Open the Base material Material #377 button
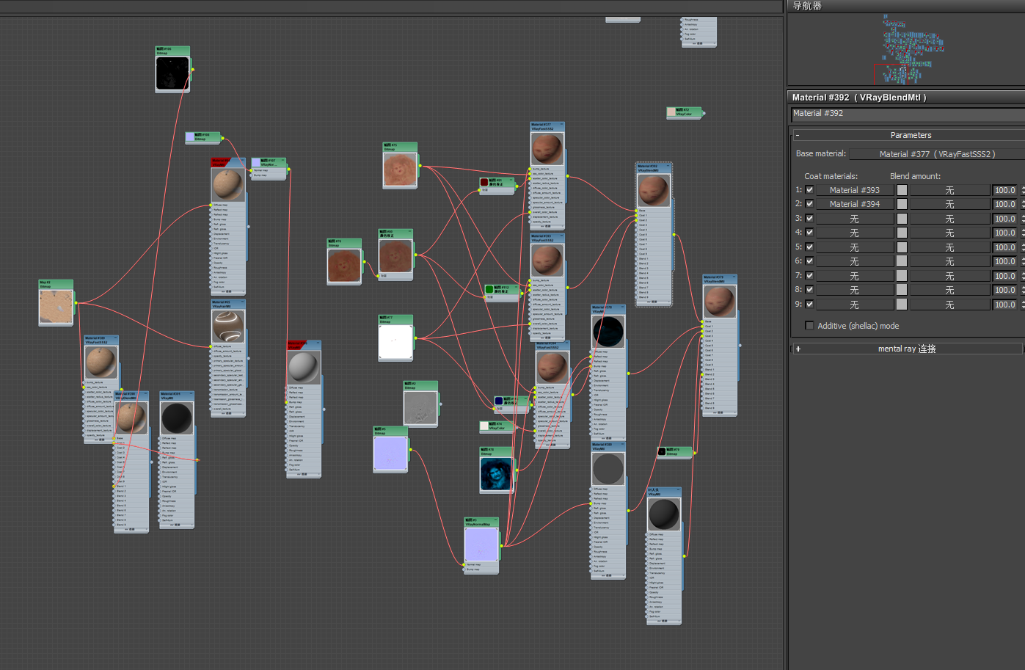The height and width of the screenshot is (670, 1025). 937,154
